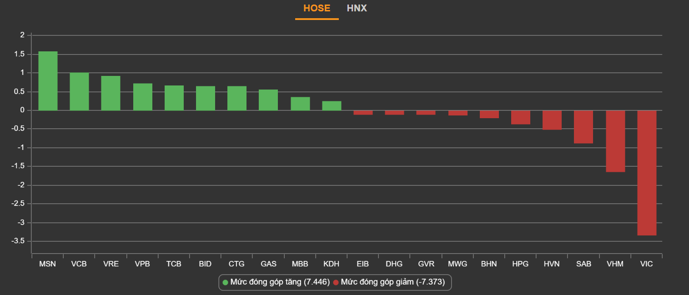Click the TCB bar
This screenshot has width=689, height=295.
174,98
